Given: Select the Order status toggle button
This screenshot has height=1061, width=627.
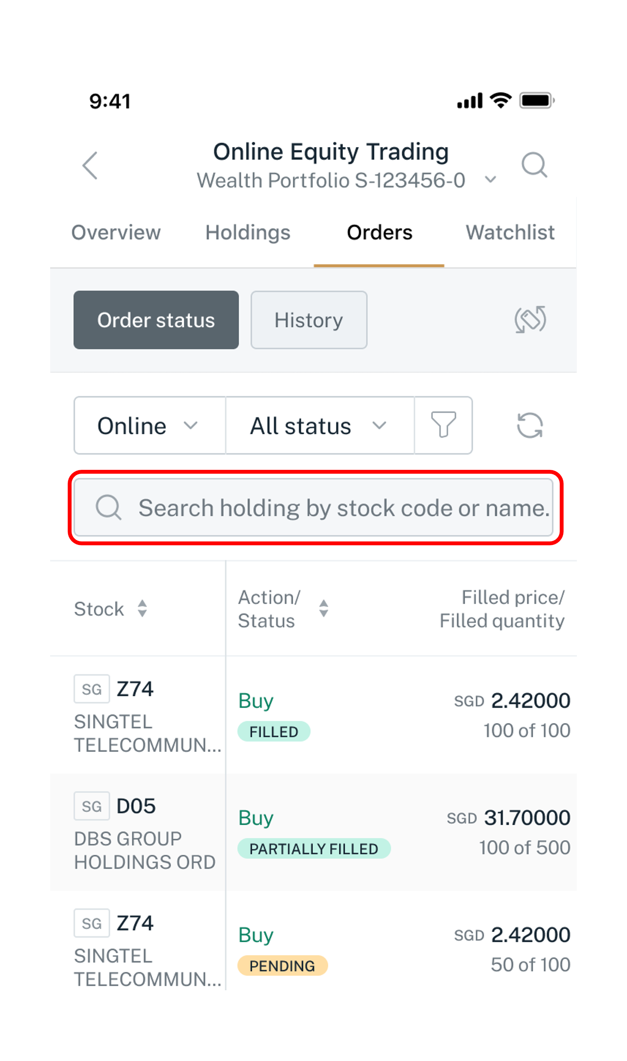Looking at the screenshot, I should [156, 320].
